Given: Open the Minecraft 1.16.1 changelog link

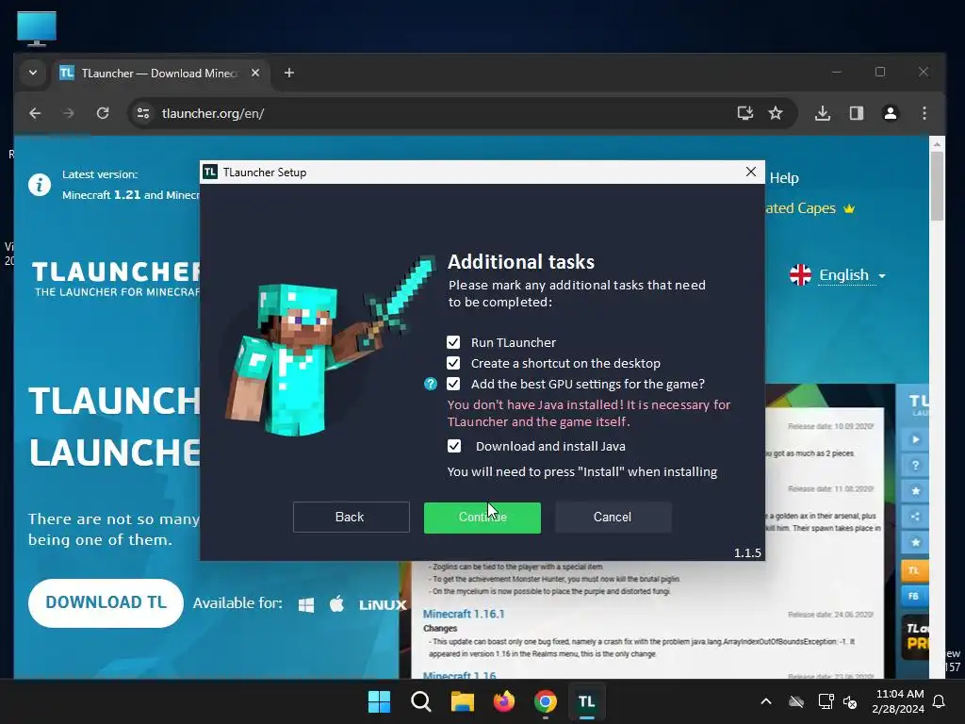Looking at the screenshot, I should (464, 614).
